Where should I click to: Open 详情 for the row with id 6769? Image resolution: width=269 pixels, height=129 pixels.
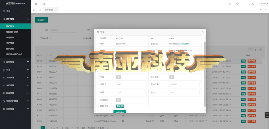coord(243,121)
